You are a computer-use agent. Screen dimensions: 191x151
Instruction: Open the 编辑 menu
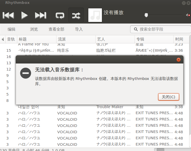(11, 29)
